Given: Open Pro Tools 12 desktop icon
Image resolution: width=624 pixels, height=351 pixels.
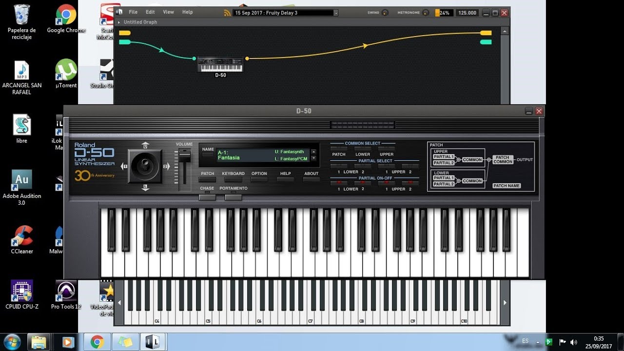Looking at the screenshot, I should click(x=66, y=295).
